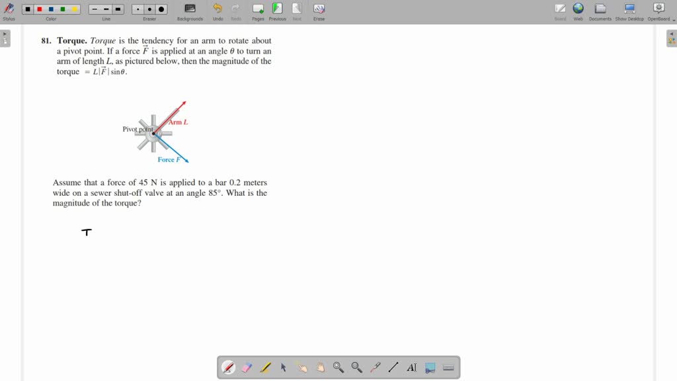
Task: Activate the Scroll hand tool
Action: click(x=320, y=367)
